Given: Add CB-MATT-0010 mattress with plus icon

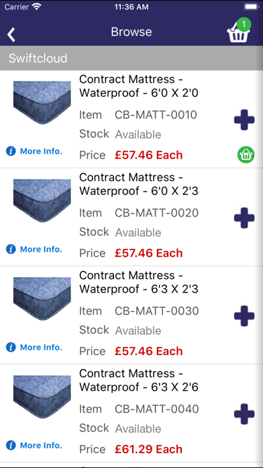Looking at the screenshot, I should click(x=244, y=120).
